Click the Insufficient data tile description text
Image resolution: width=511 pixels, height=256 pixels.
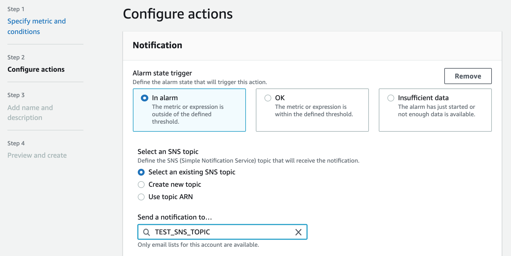point(436,110)
